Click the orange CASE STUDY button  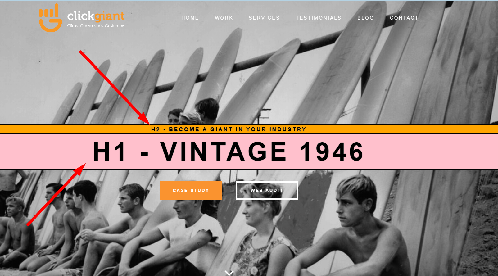(x=191, y=190)
